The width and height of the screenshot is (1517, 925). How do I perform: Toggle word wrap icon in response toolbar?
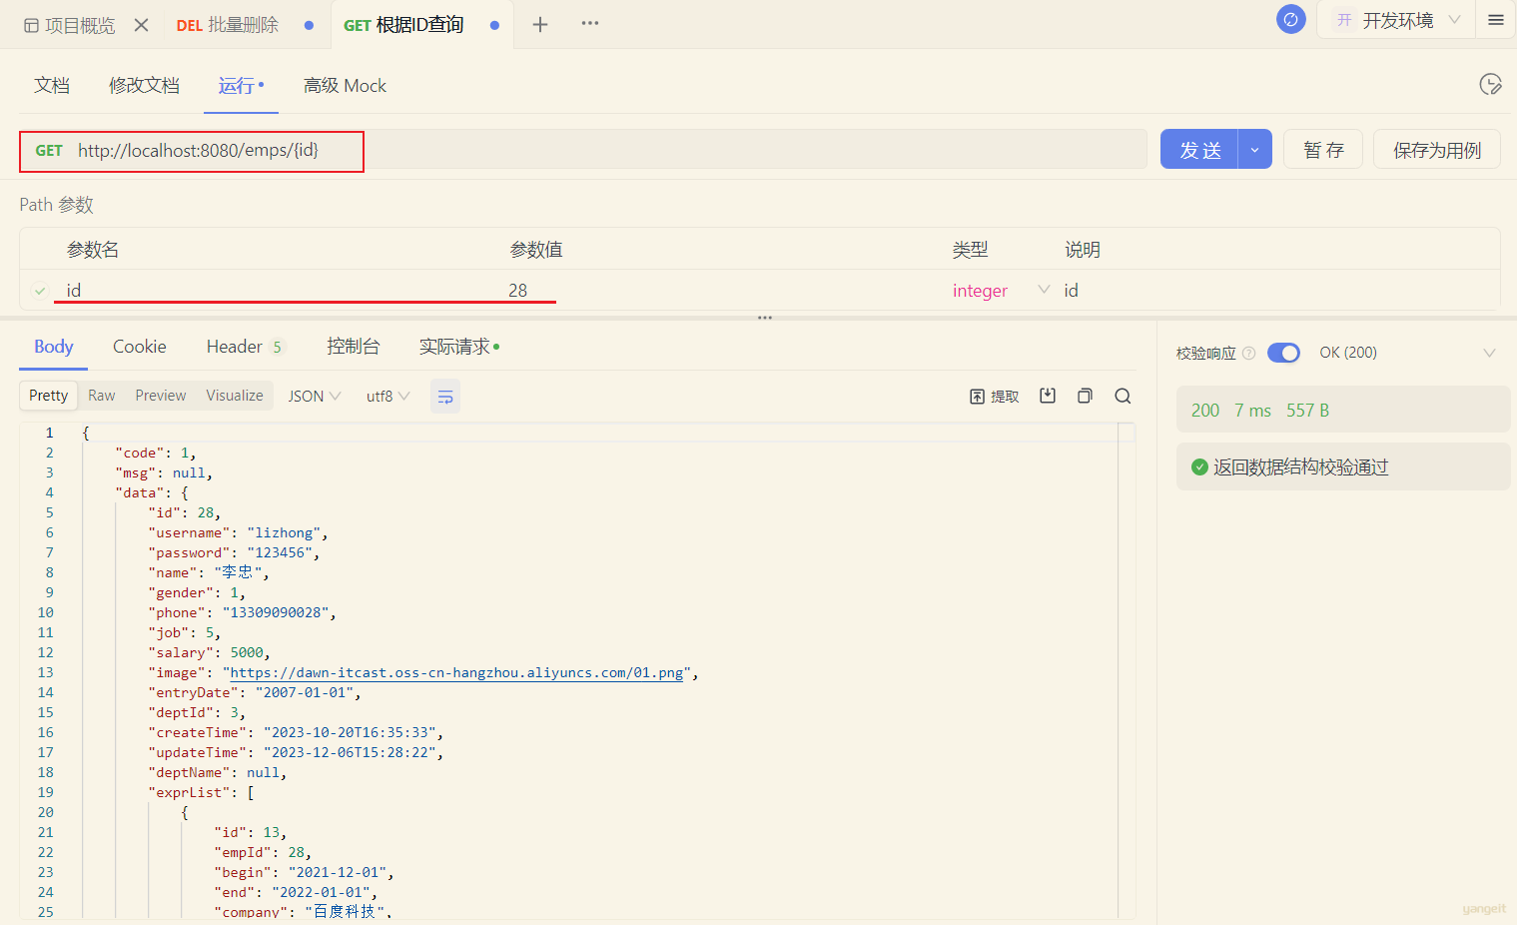click(445, 397)
